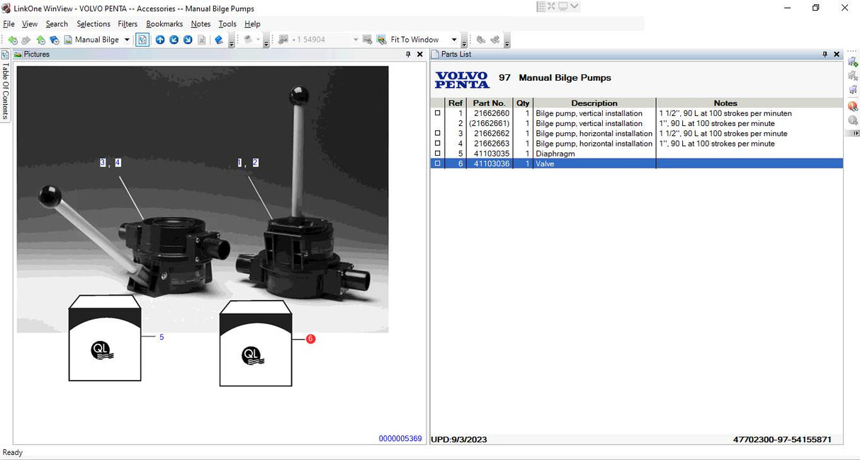Toggle the Diaphragm row checkbox

click(x=437, y=153)
